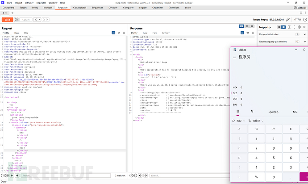Select the OCT number base
The image size is (308, 184).
pos(235,99)
